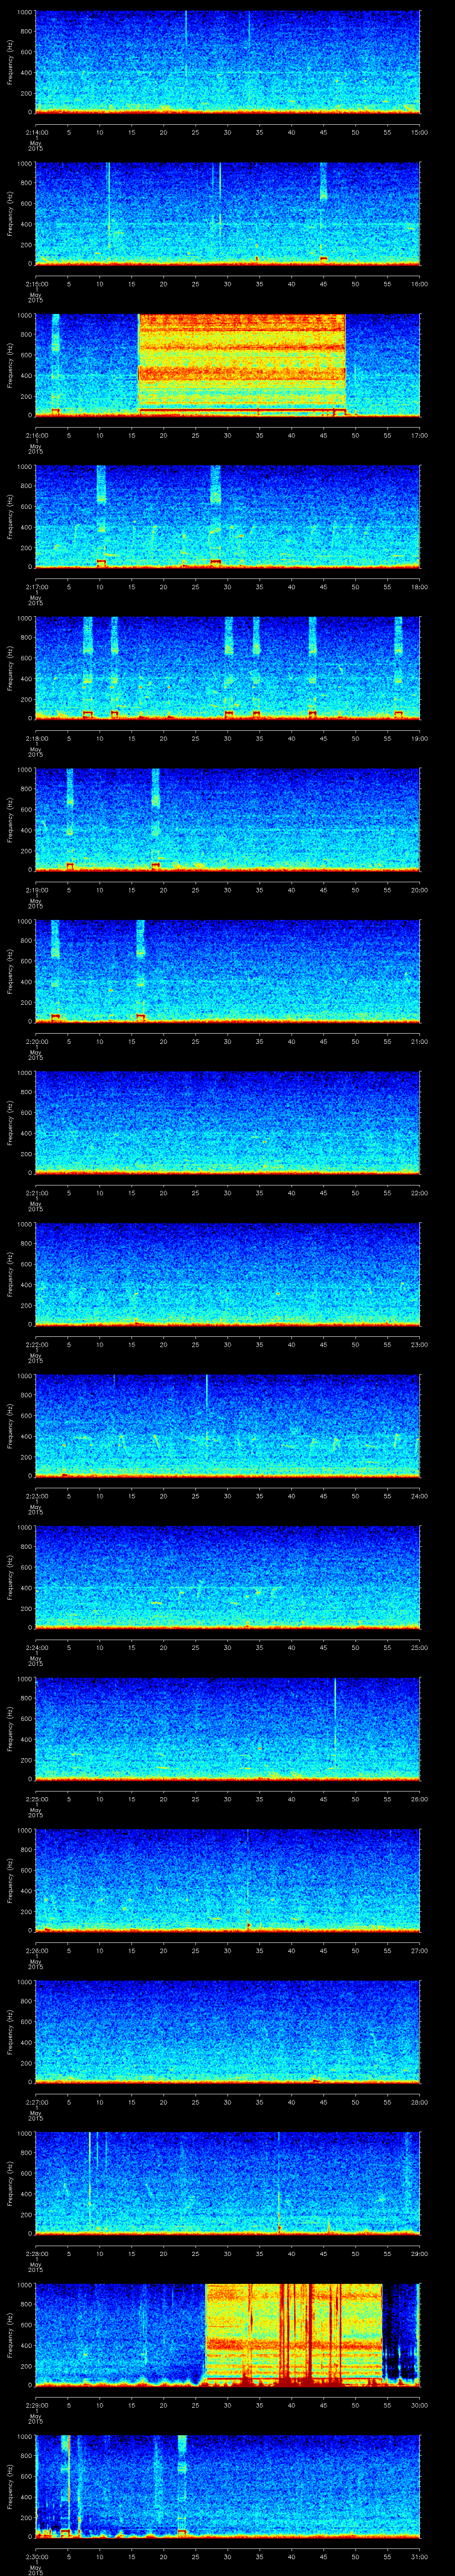Image resolution: width=455 pixels, height=2576 pixels.
Task: Click the May 2015 date under 2:14:00
Action: coord(35,145)
